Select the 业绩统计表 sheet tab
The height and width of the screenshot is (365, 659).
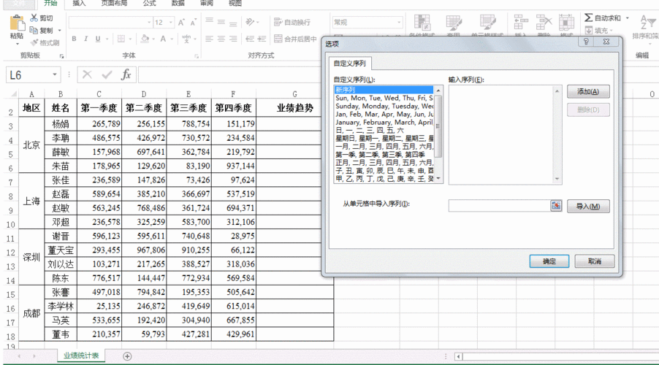point(81,356)
